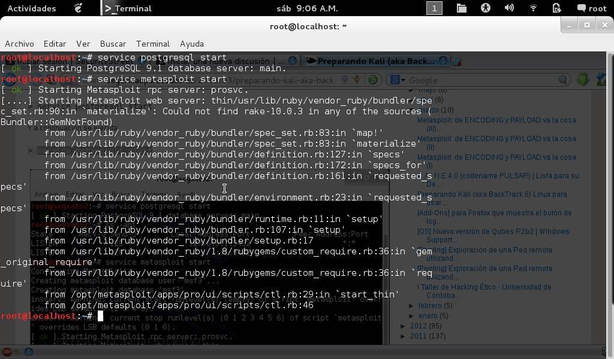Viewport: 614px width, 359px height.
Task: Click the blue globe icon in browser status bar
Action: (x=28, y=352)
